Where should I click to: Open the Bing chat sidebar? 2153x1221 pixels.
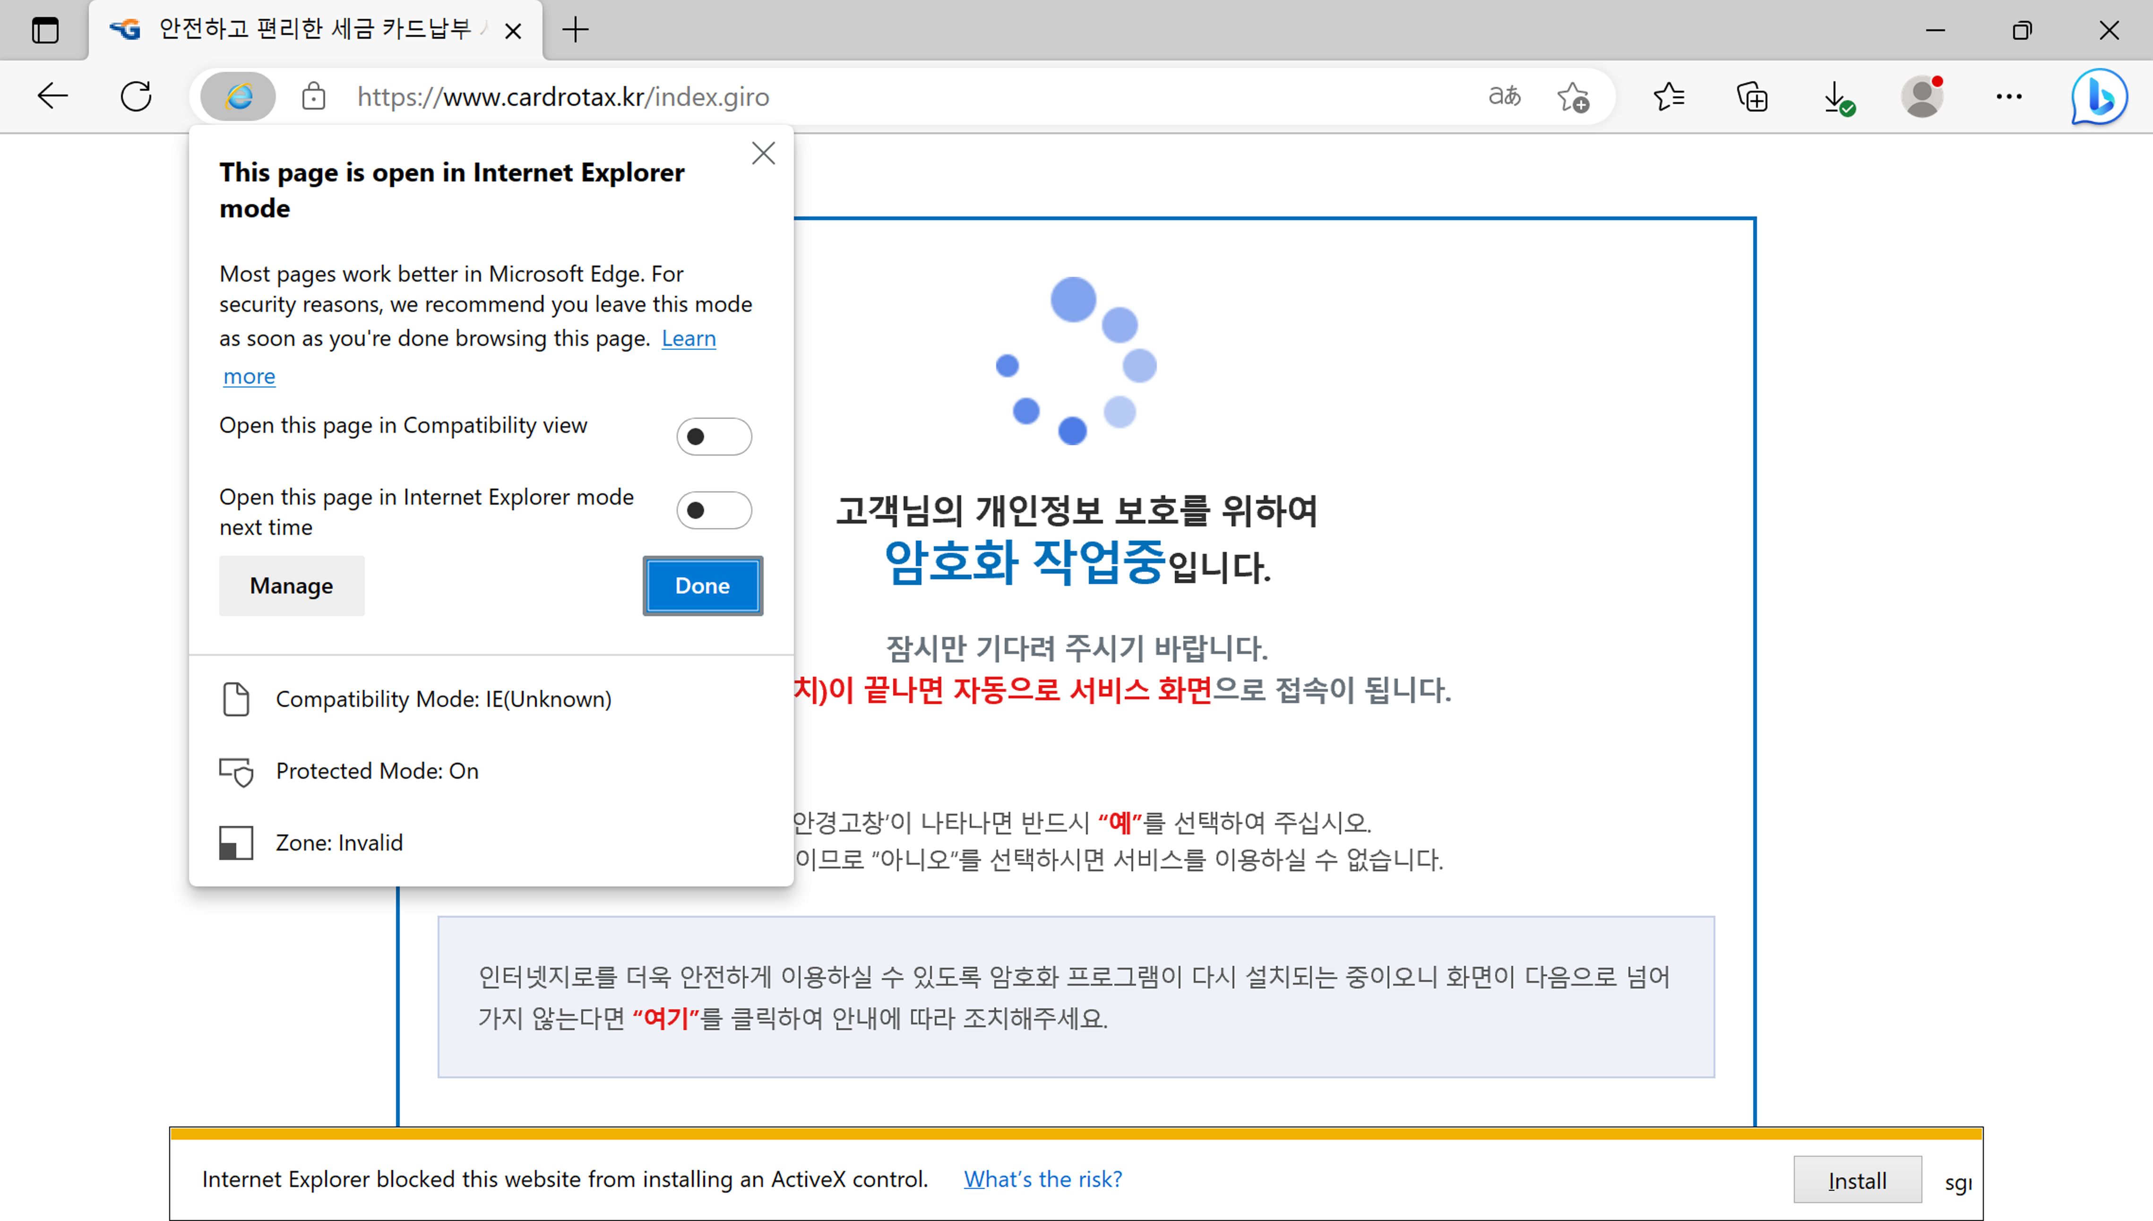2098,97
